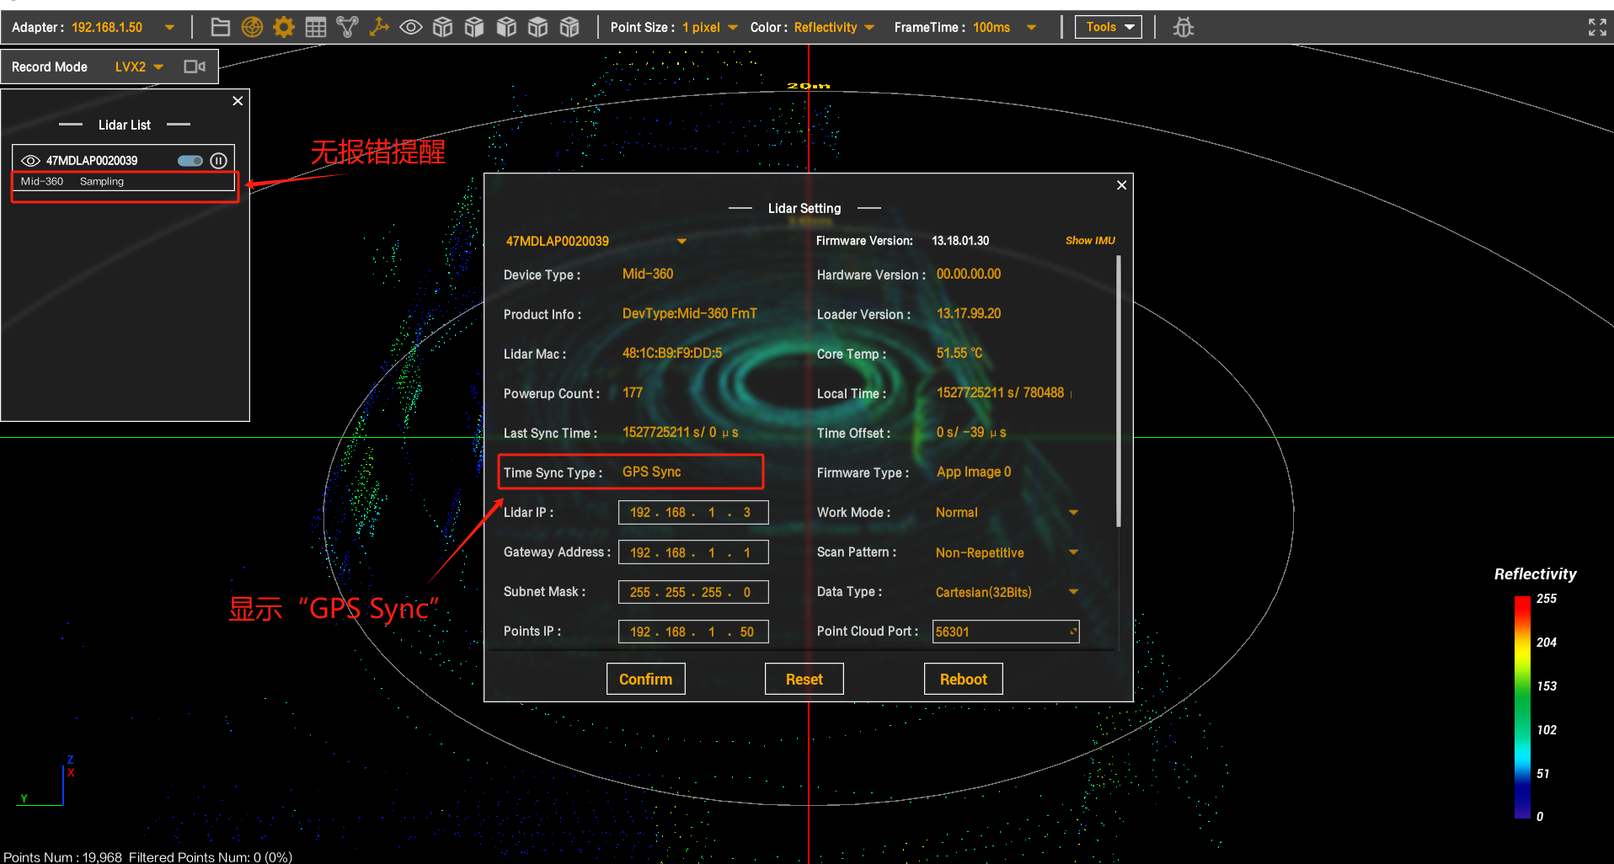Click the Gateway Address input field
1614x864 pixels.
click(x=693, y=552)
